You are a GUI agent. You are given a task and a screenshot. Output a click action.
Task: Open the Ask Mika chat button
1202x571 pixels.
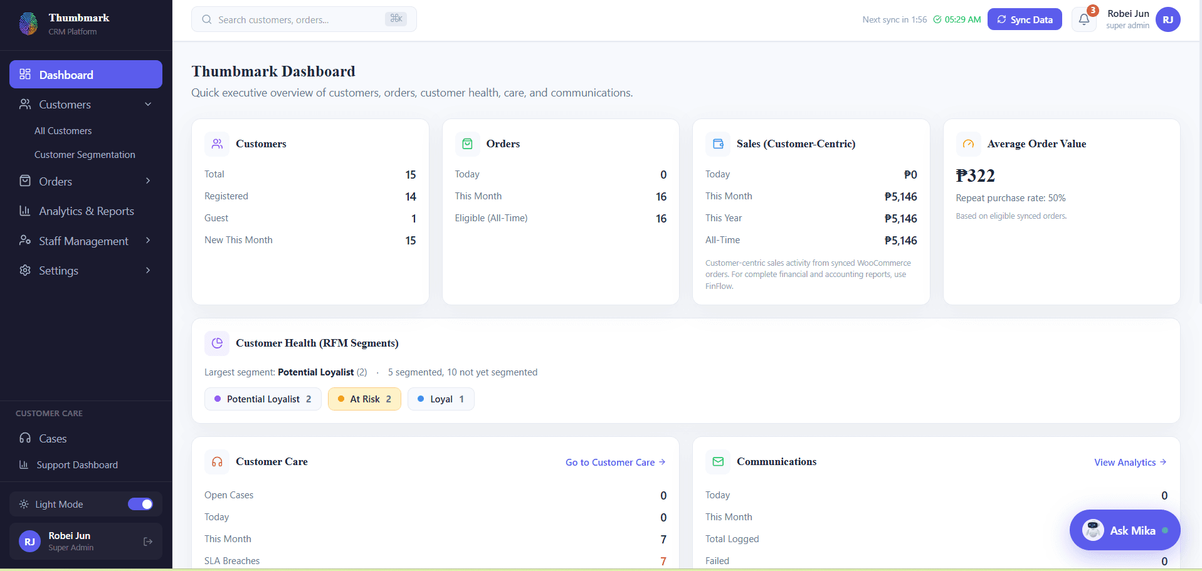[x=1125, y=530]
